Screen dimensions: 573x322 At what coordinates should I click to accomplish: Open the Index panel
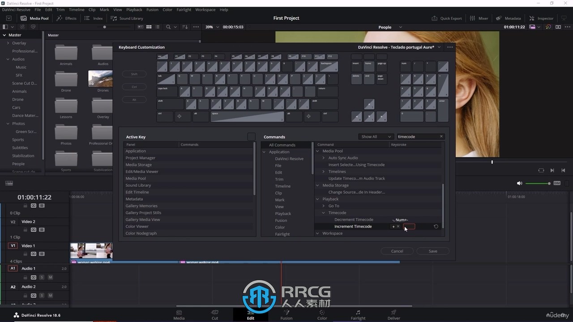(94, 18)
